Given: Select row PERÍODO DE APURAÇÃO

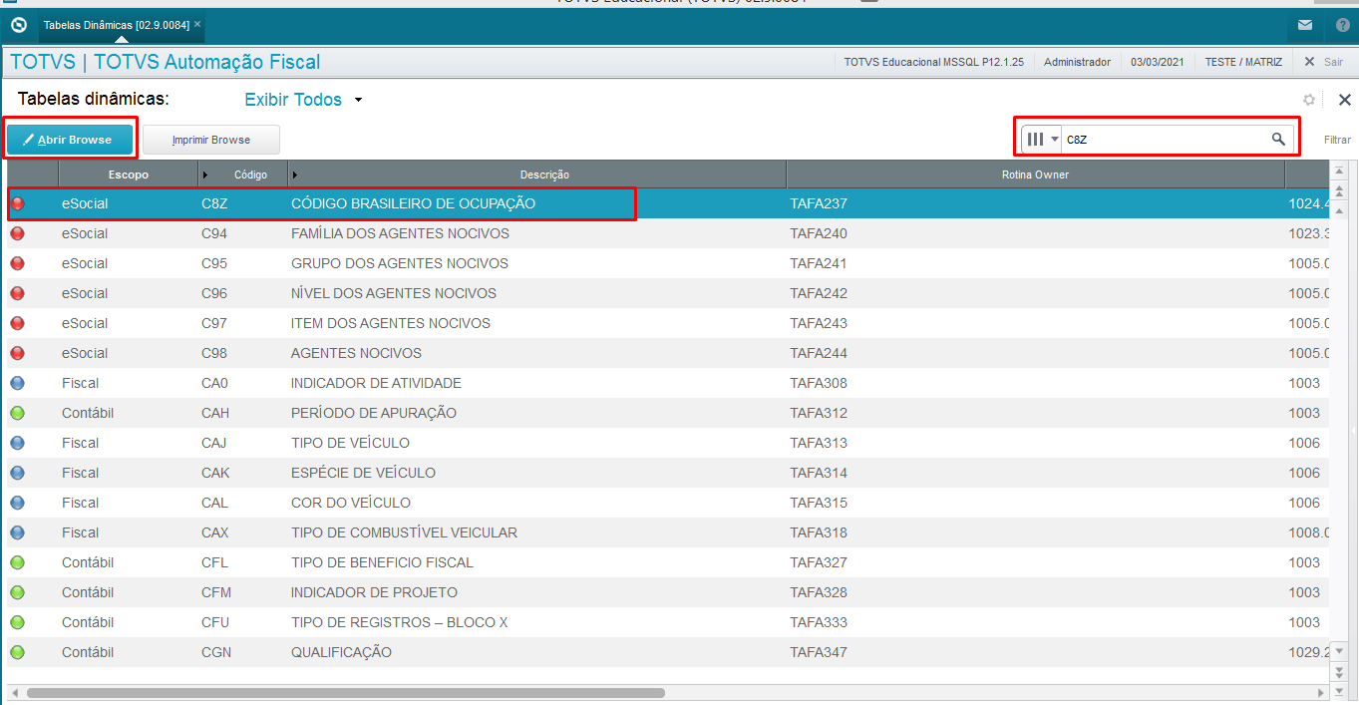Looking at the screenshot, I should pyautogui.click(x=668, y=413).
